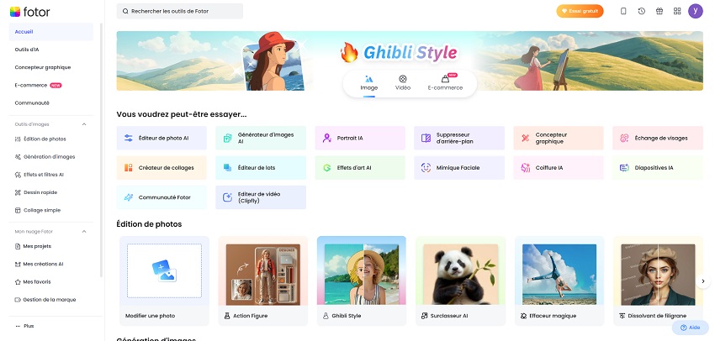Click the Modifier une photo upload area
The width and height of the screenshot is (715, 341).
(164, 271)
